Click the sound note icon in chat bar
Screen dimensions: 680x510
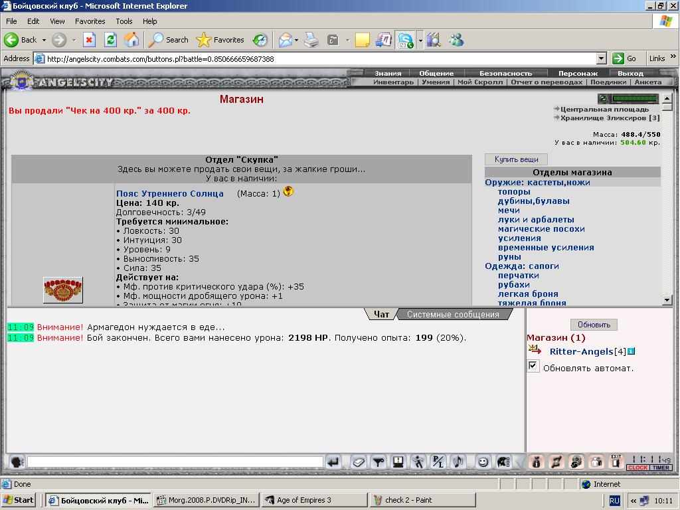(x=458, y=462)
